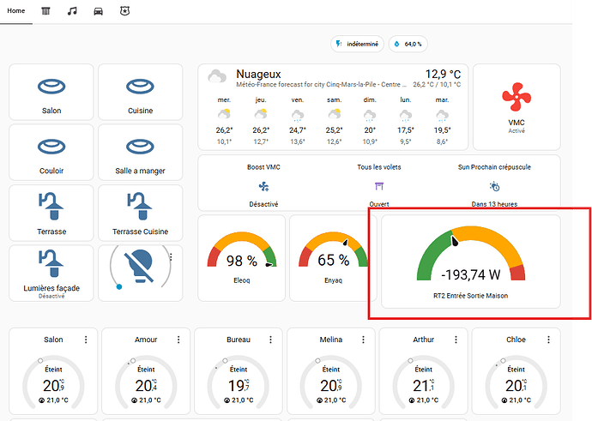Click Sun Prochain crépuscule clock icon

pyautogui.click(x=494, y=186)
